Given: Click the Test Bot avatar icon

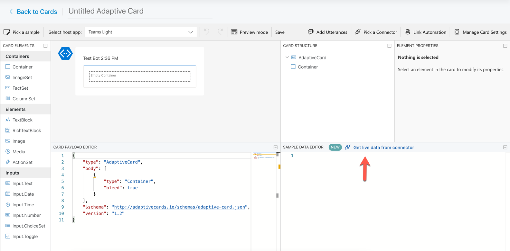Looking at the screenshot, I should (65, 54).
